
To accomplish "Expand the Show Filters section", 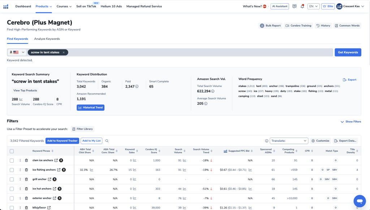I will point(350,122).
